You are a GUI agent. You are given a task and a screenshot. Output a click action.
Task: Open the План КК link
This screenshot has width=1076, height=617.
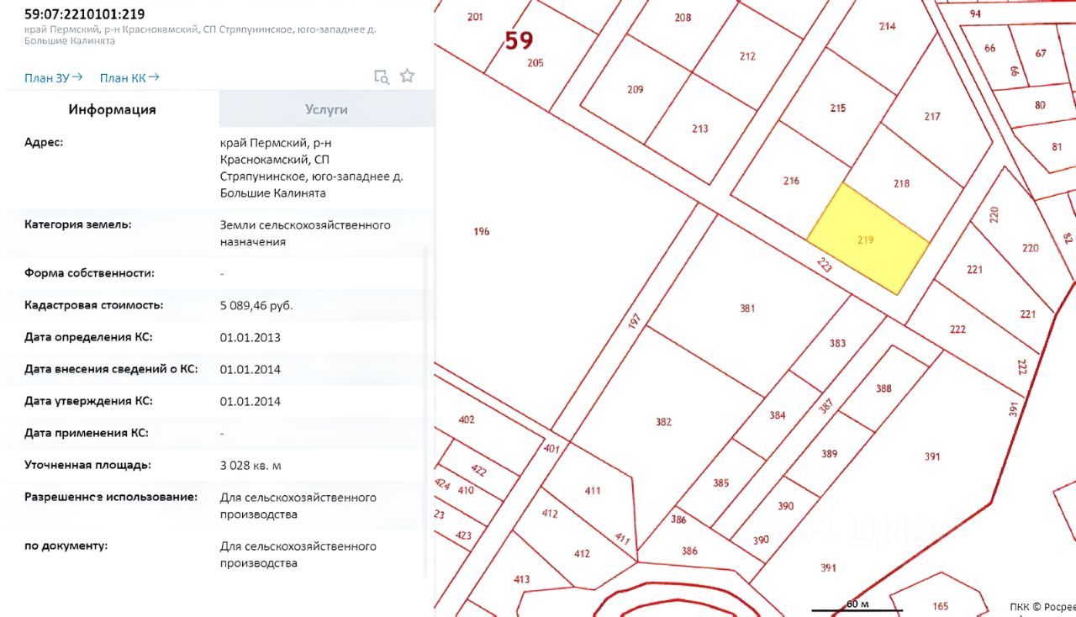click(x=129, y=77)
